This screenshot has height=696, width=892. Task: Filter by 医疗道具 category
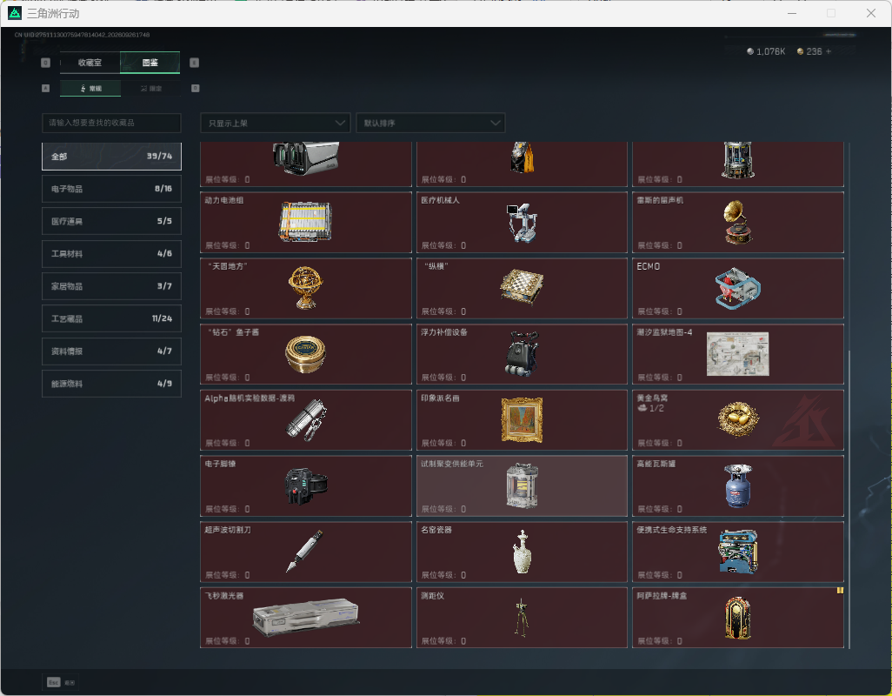[x=111, y=221]
